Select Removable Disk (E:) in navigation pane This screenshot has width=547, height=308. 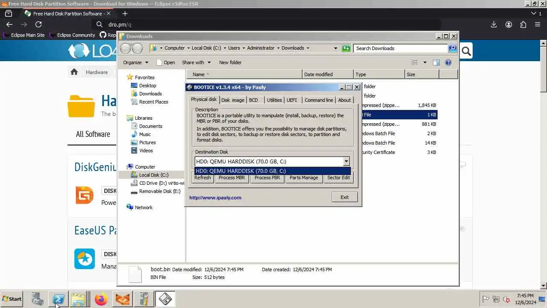click(x=159, y=191)
